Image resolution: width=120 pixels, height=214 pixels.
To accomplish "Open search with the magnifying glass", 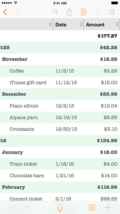I will coord(55,12).
